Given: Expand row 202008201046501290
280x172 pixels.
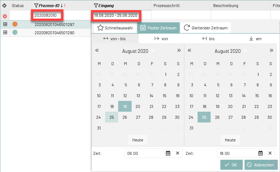Looking at the screenshot, I should click(x=5, y=32).
